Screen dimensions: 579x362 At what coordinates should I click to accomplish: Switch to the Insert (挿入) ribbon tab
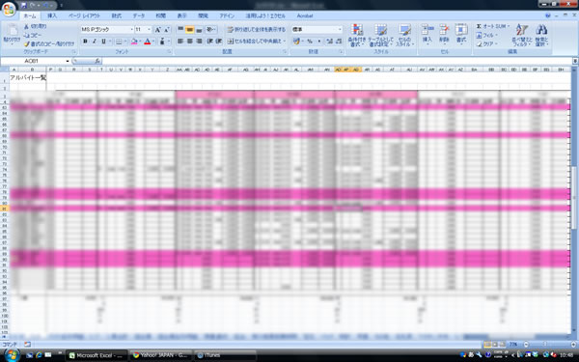[x=52, y=15]
